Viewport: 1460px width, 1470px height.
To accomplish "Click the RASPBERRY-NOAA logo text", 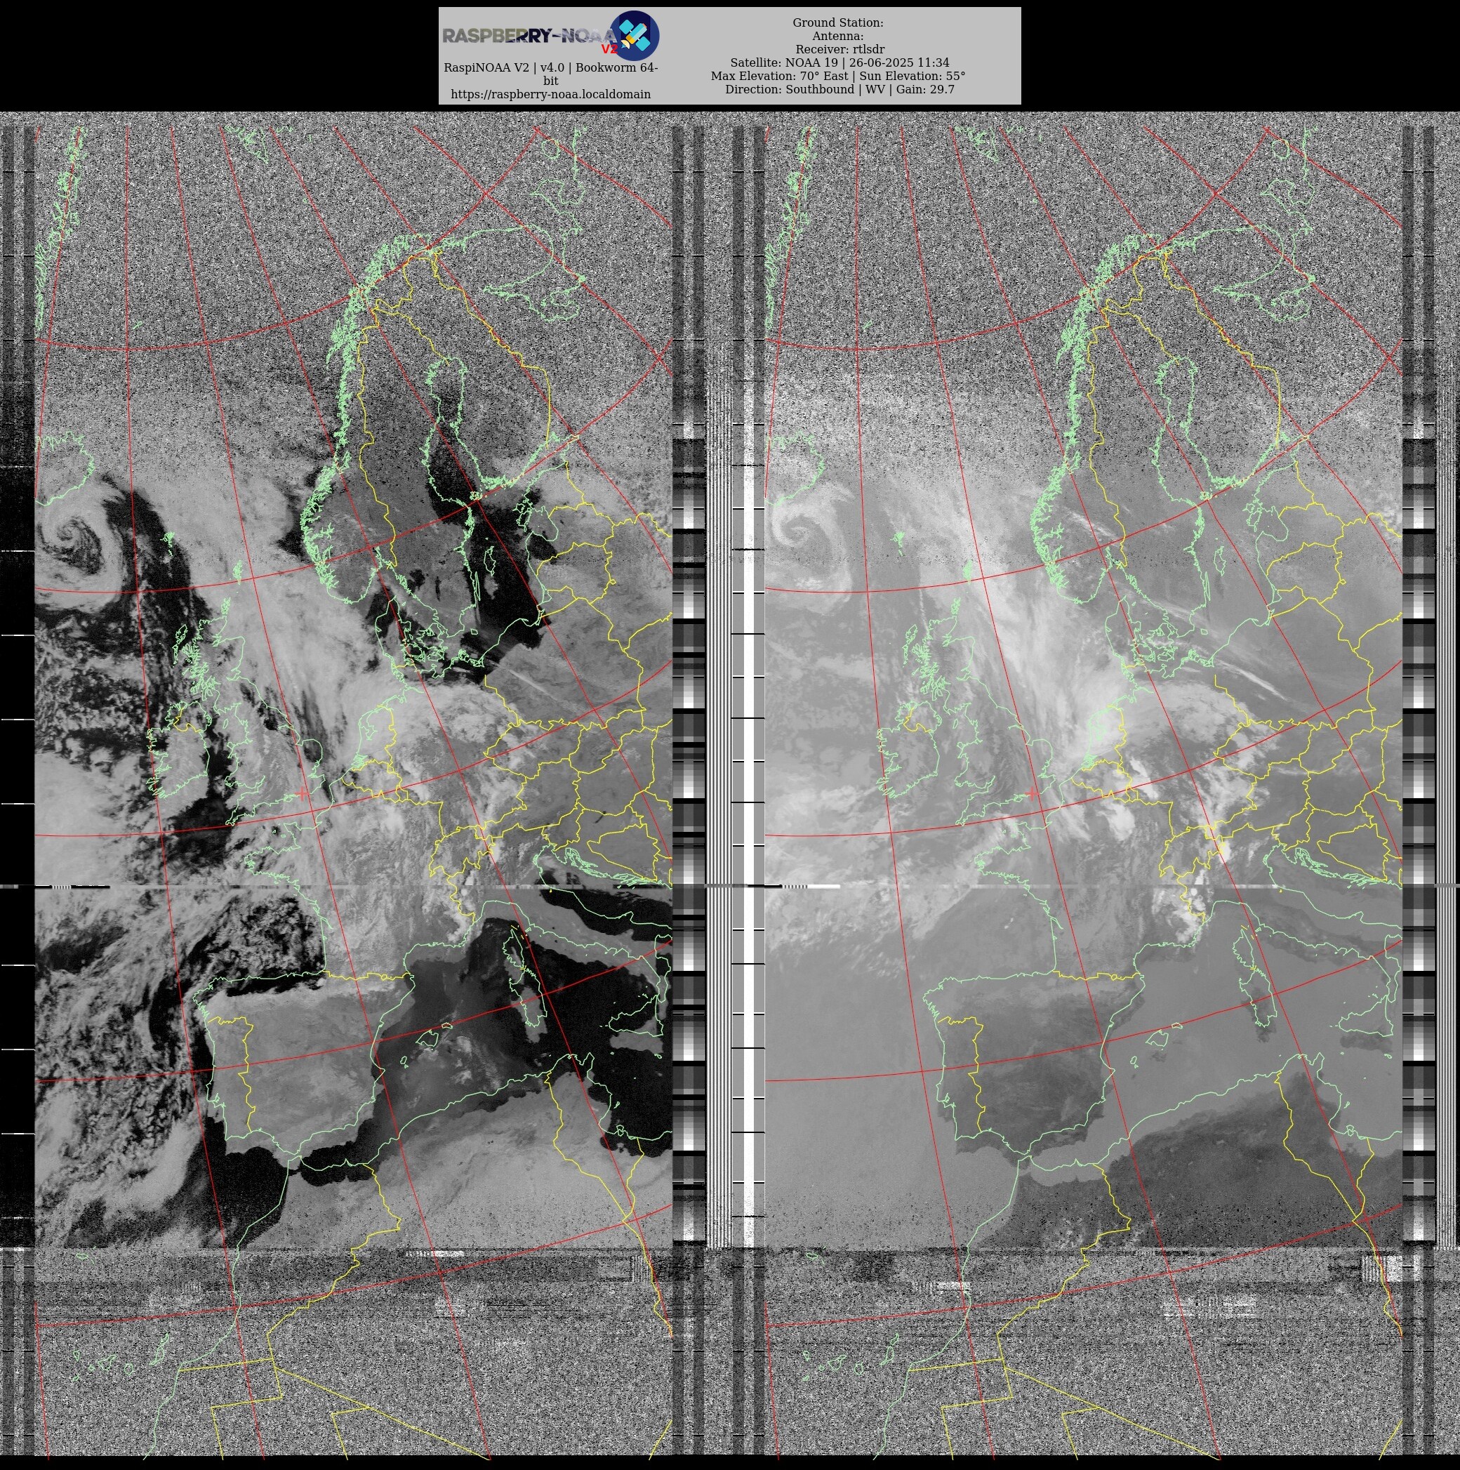I will (x=531, y=36).
